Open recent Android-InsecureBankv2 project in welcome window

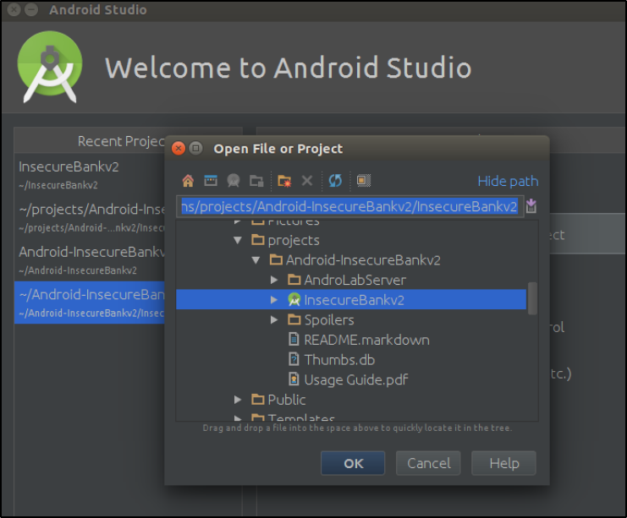(x=90, y=259)
